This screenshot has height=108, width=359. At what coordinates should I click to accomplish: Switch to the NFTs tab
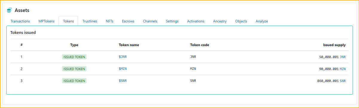(x=109, y=21)
